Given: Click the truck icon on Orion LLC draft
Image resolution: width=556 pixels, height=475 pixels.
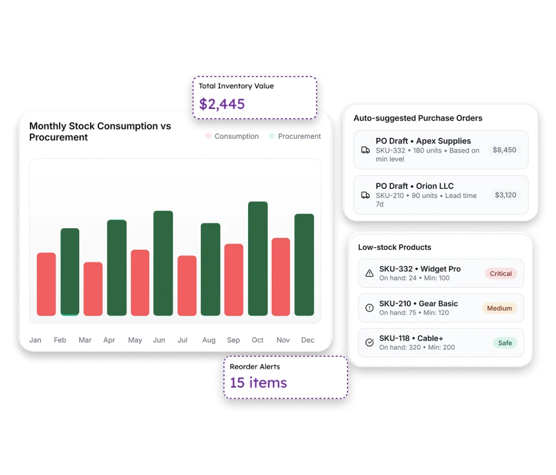Looking at the screenshot, I should 365,195.
